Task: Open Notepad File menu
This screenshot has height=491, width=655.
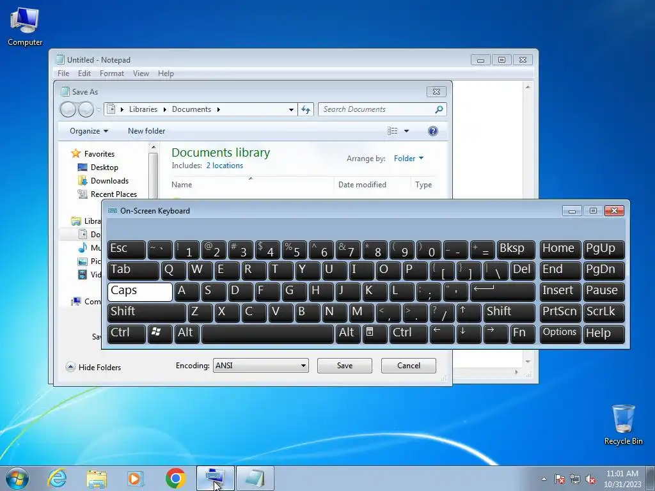Action: pos(63,74)
